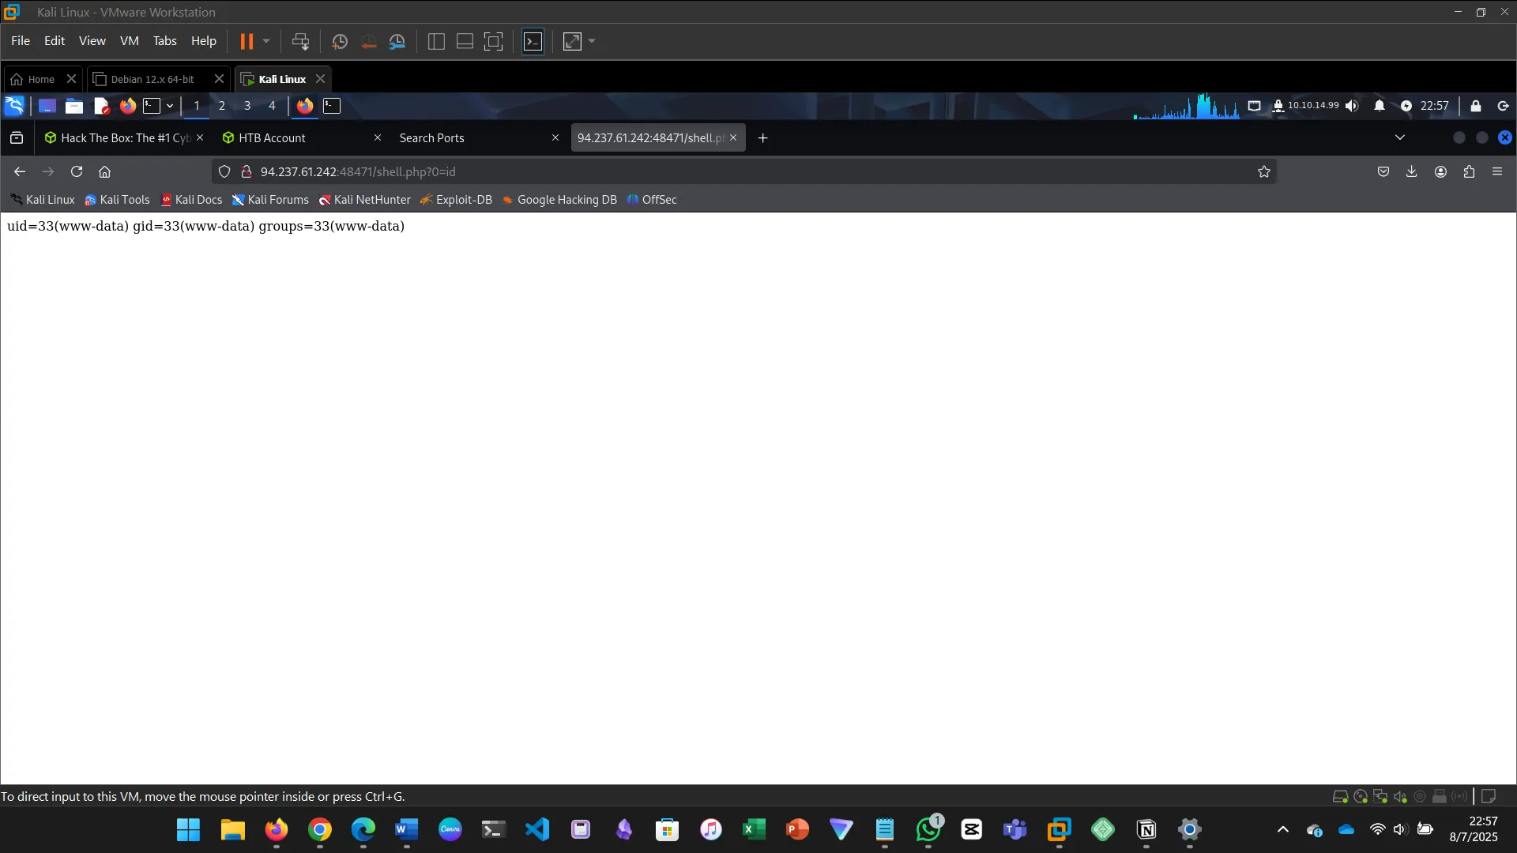This screenshot has width=1517, height=853.
Task: Toggle the Kali volume mute icon
Action: pyautogui.click(x=1352, y=106)
